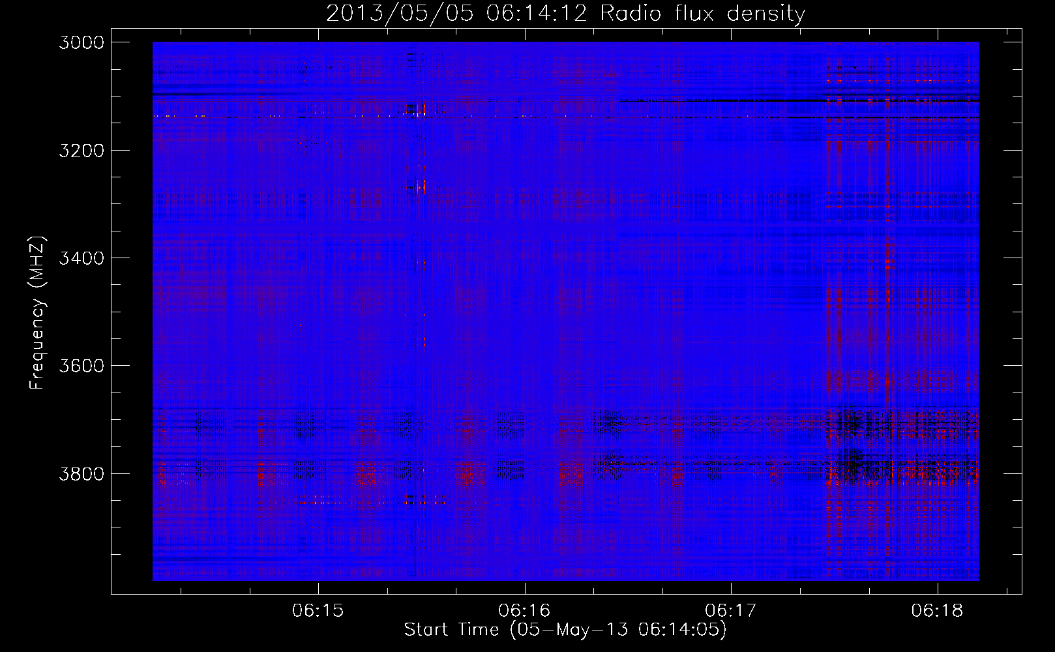Select the 3000 frequency tick label

82,42
